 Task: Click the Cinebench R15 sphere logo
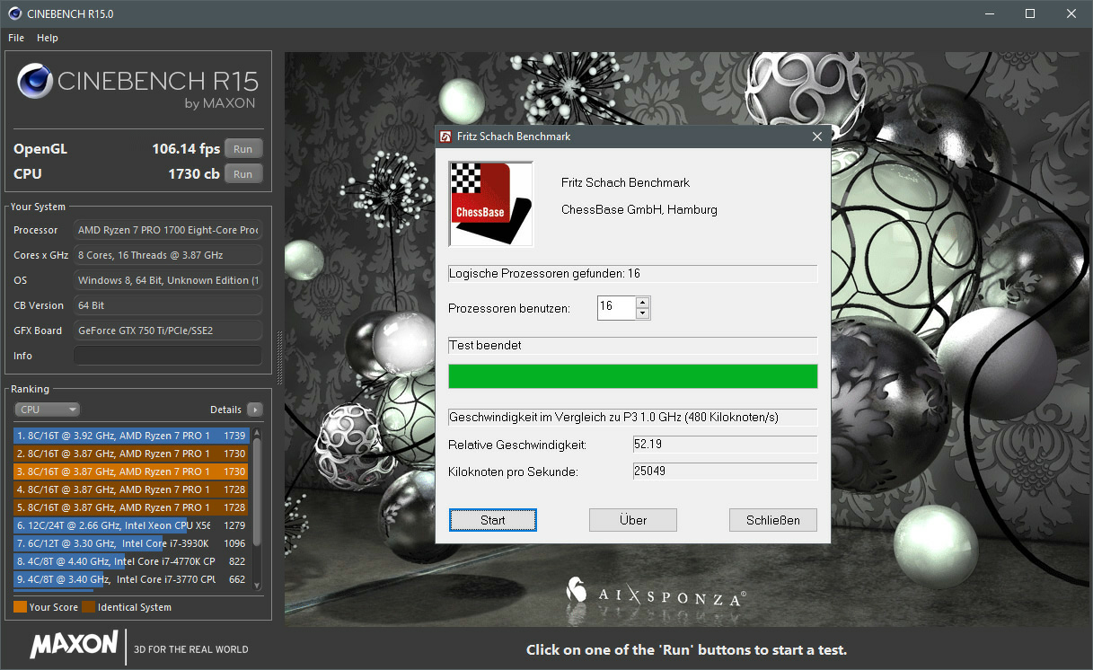click(x=35, y=82)
